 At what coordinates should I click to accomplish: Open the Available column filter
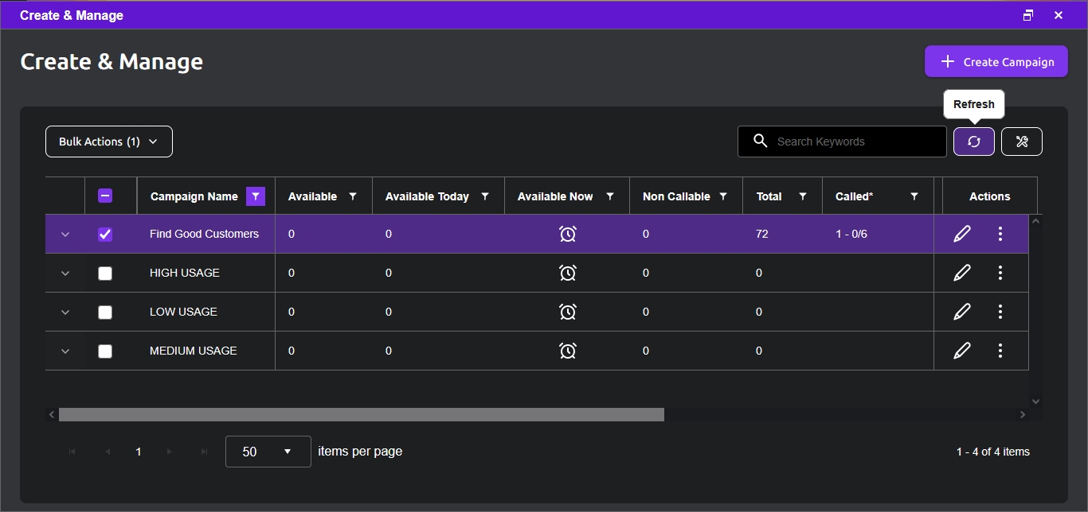tap(353, 196)
